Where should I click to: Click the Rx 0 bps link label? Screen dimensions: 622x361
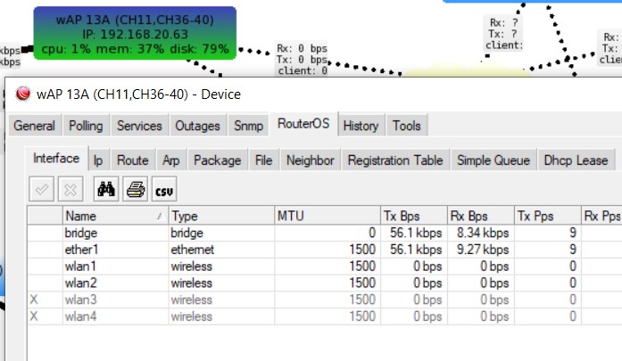pyautogui.click(x=303, y=48)
